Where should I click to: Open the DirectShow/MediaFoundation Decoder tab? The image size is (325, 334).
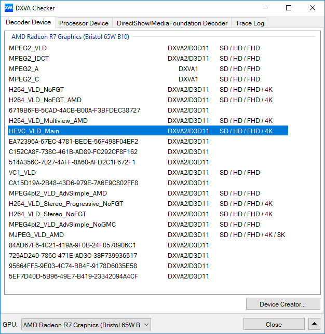[x=172, y=23]
